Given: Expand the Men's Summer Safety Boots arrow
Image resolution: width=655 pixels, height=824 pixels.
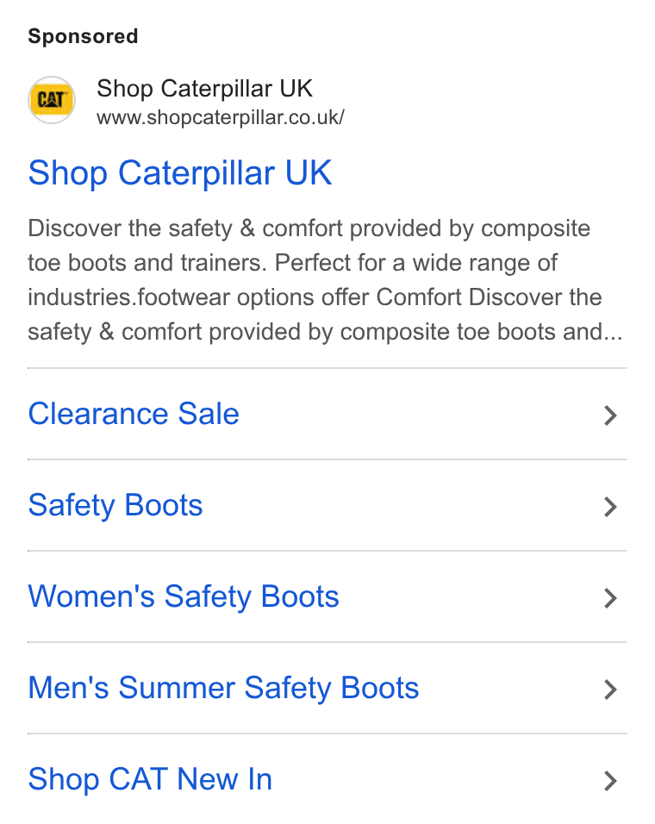Looking at the screenshot, I should point(610,690).
